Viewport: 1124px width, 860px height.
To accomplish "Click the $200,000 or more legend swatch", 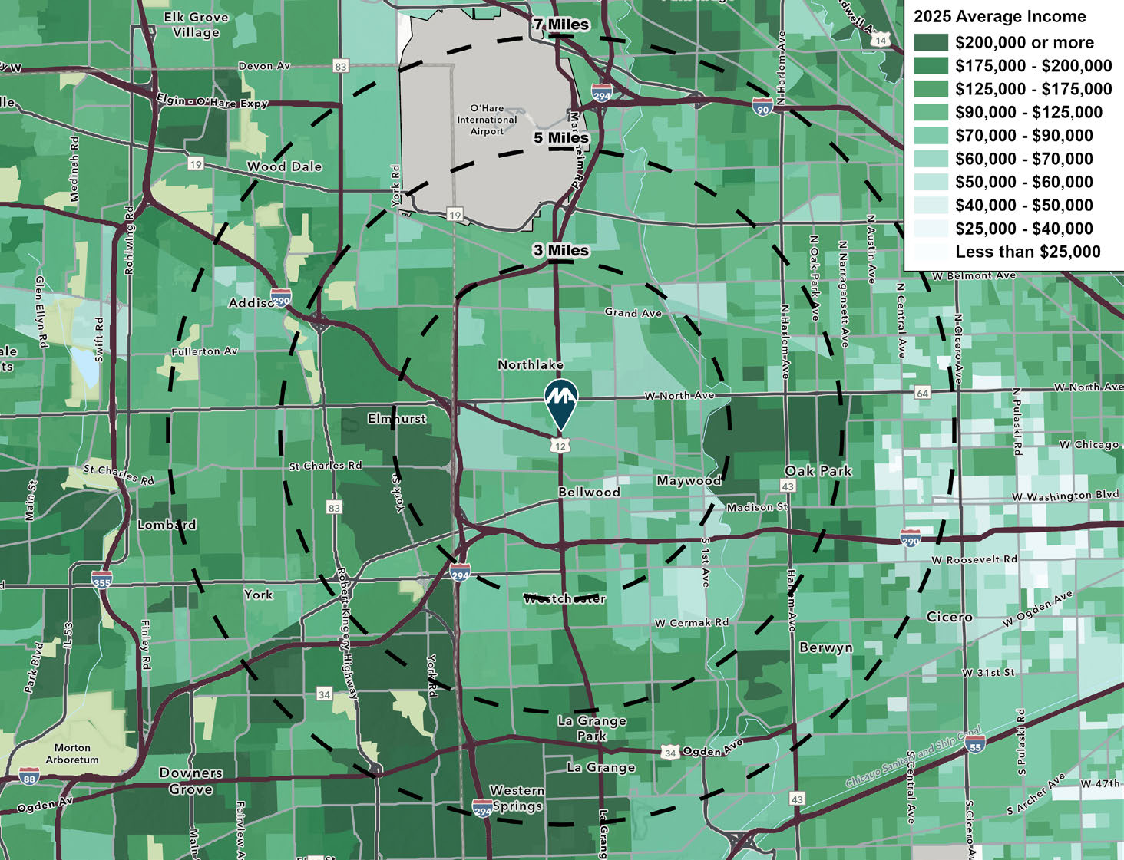I will (x=931, y=42).
